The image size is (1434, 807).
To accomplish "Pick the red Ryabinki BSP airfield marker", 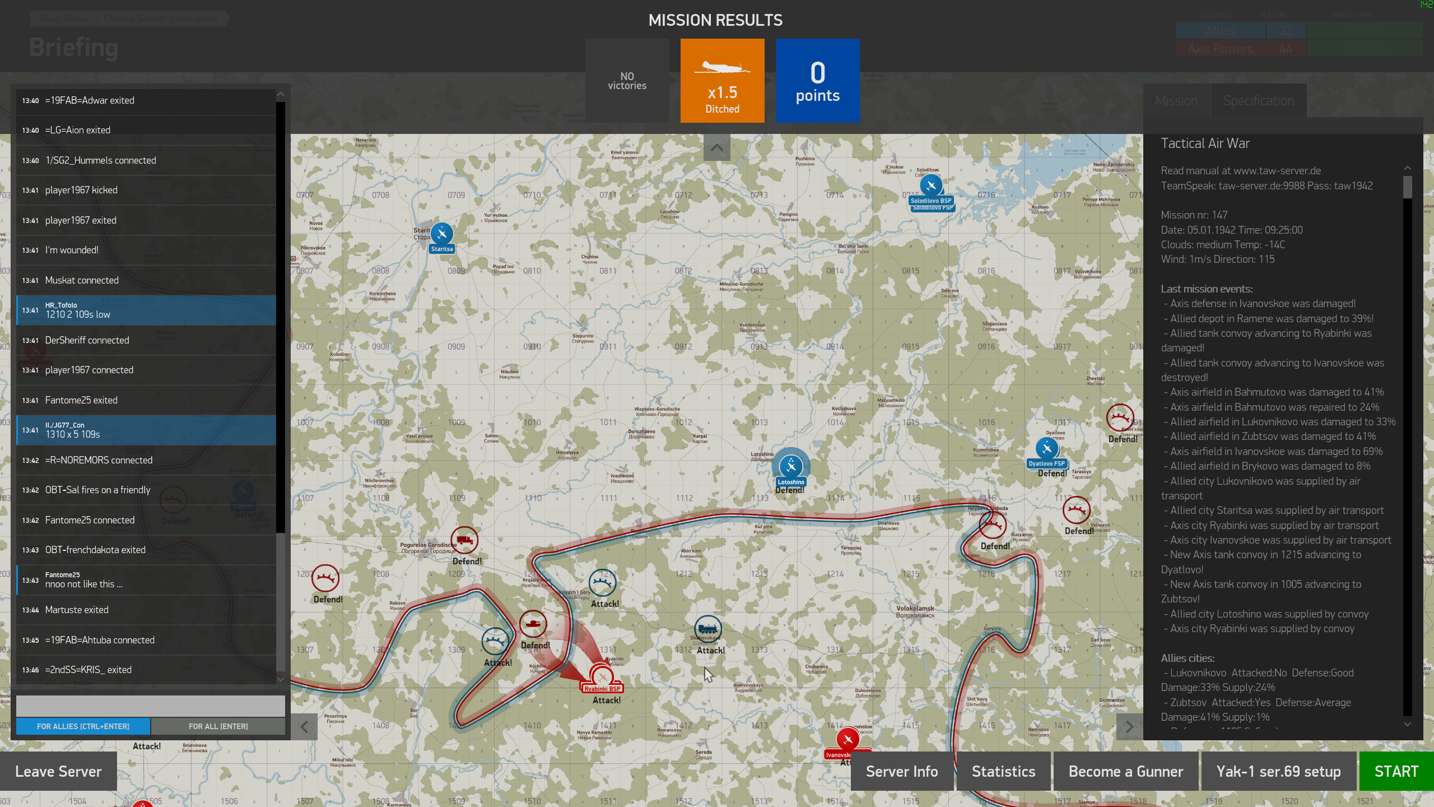I will (x=602, y=676).
